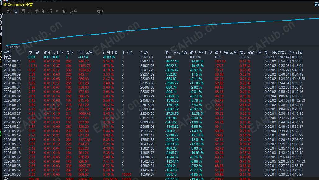Select the 2026.06.10 date row
Screen dimensions: 319x180
point(153,70)
